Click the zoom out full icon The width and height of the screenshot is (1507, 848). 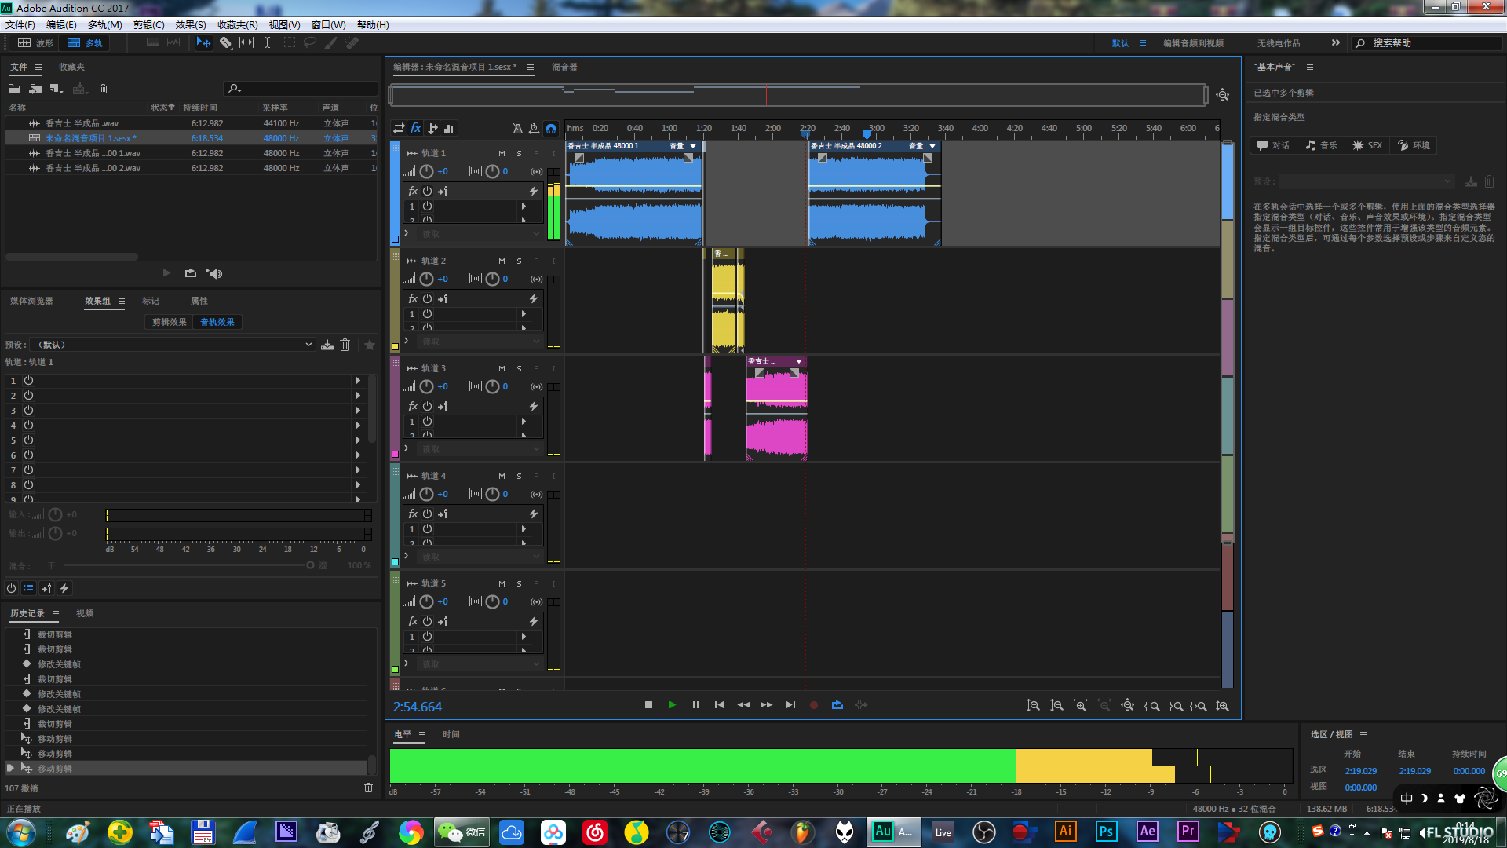pyautogui.click(x=1127, y=706)
